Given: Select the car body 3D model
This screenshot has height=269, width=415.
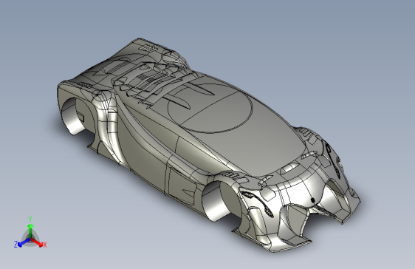Looking at the screenshot, I should pos(208,145).
